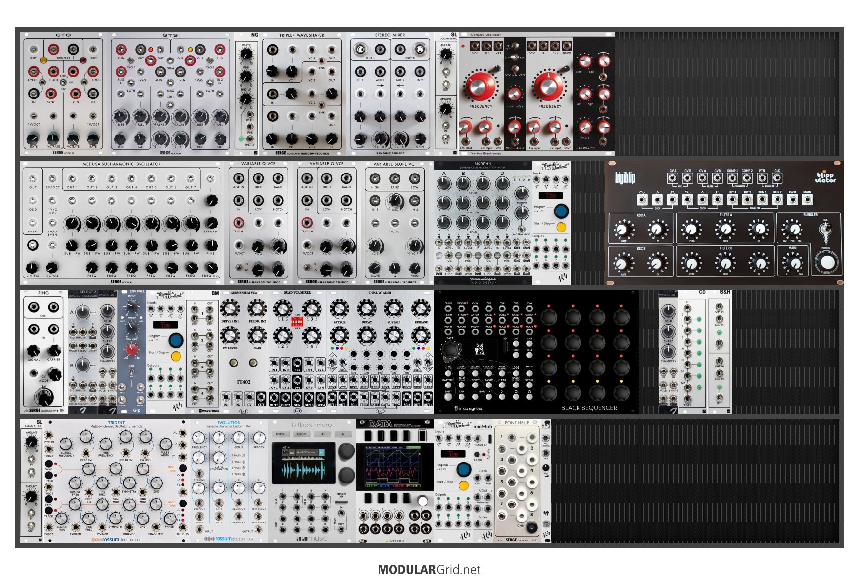Click the WHITE noise knob on NG module
859x580 pixels.
coord(246,55)
